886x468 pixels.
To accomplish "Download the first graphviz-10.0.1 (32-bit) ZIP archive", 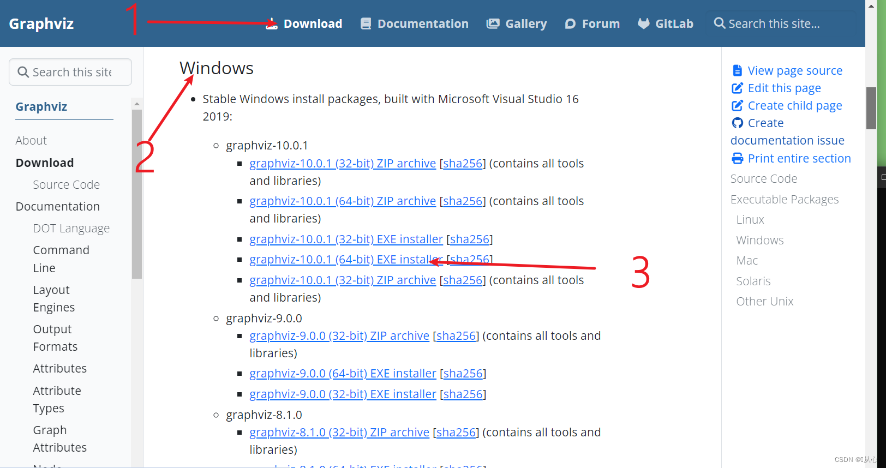I will click(343, 164).
